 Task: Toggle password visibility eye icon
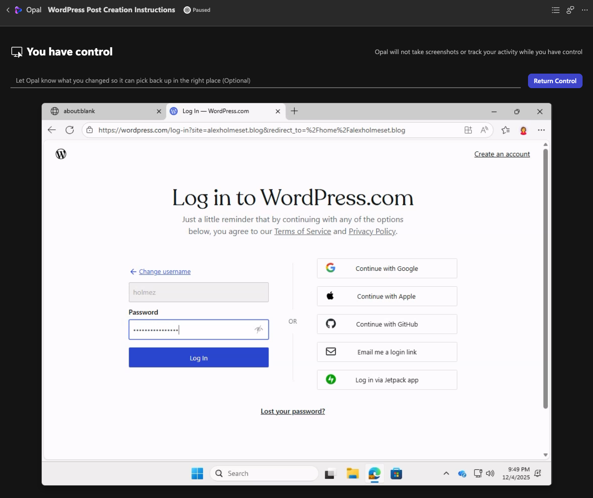(259, 329)
